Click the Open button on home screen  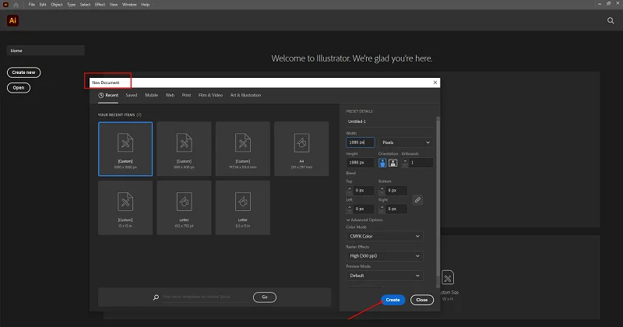19,88
